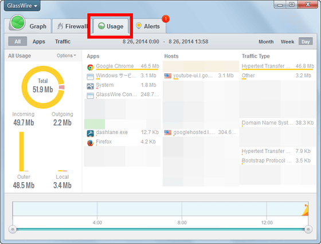Click the red alert count badge

(x=166, y=19)
